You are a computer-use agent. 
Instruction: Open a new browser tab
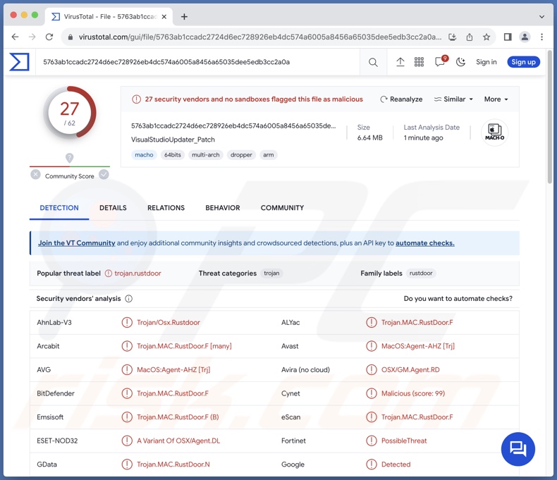pyautogui.click(x=184, y=17)
